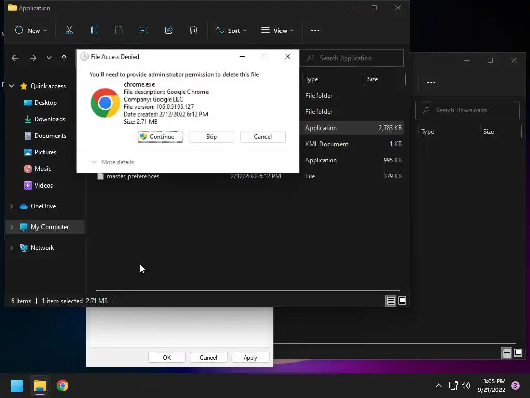Click the Chrome logo in dialog
This screenshot has height=398, width=530.
[x=105, y=103]
